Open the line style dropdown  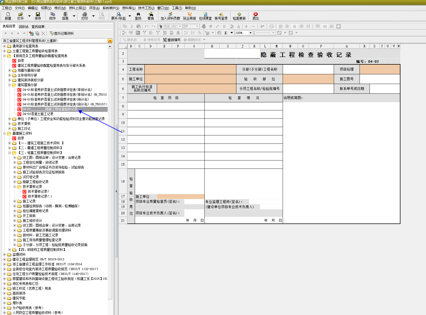point(274,33)
